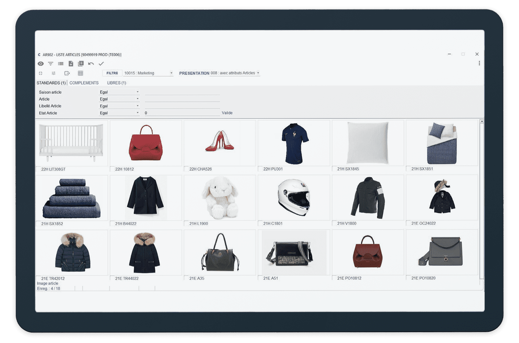The height and width of the screenshot is (343, 519).
Task: Expand the 10015 : Marketing filter dropdown
Action: click(171, 73)
